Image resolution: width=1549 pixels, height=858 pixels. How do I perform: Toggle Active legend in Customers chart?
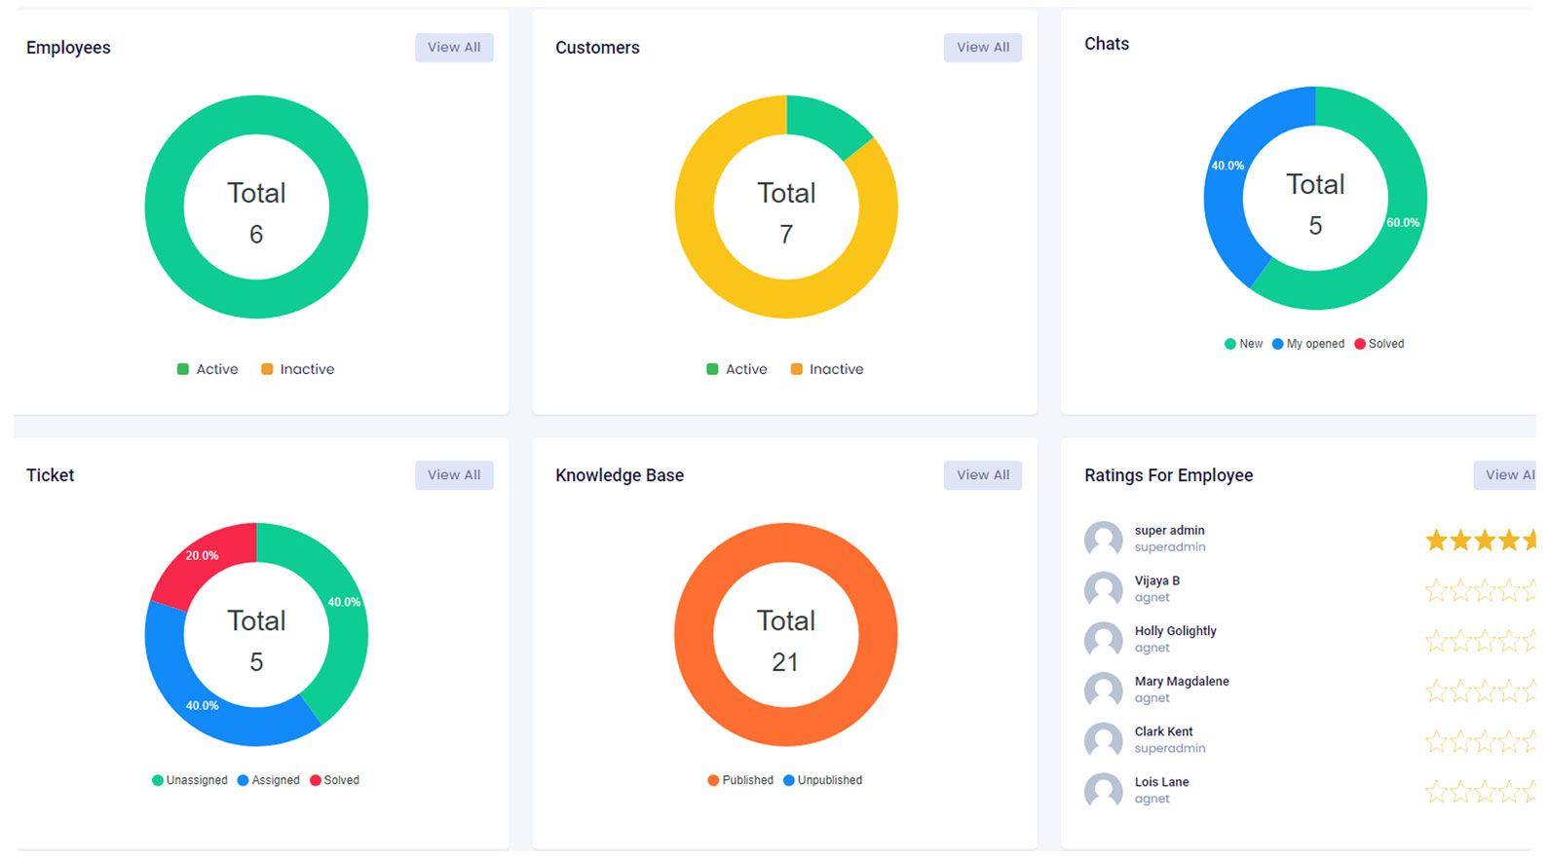pyautogui.click(x=737, y=369)
